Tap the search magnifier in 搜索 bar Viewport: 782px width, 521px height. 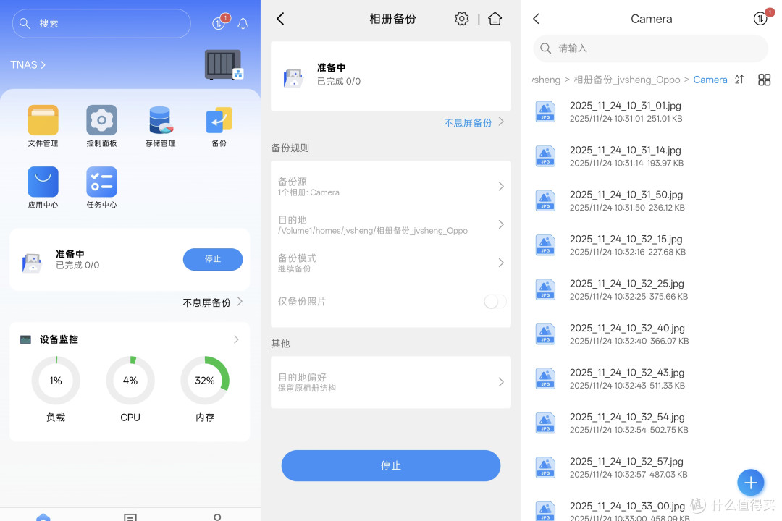coord(25,23)
